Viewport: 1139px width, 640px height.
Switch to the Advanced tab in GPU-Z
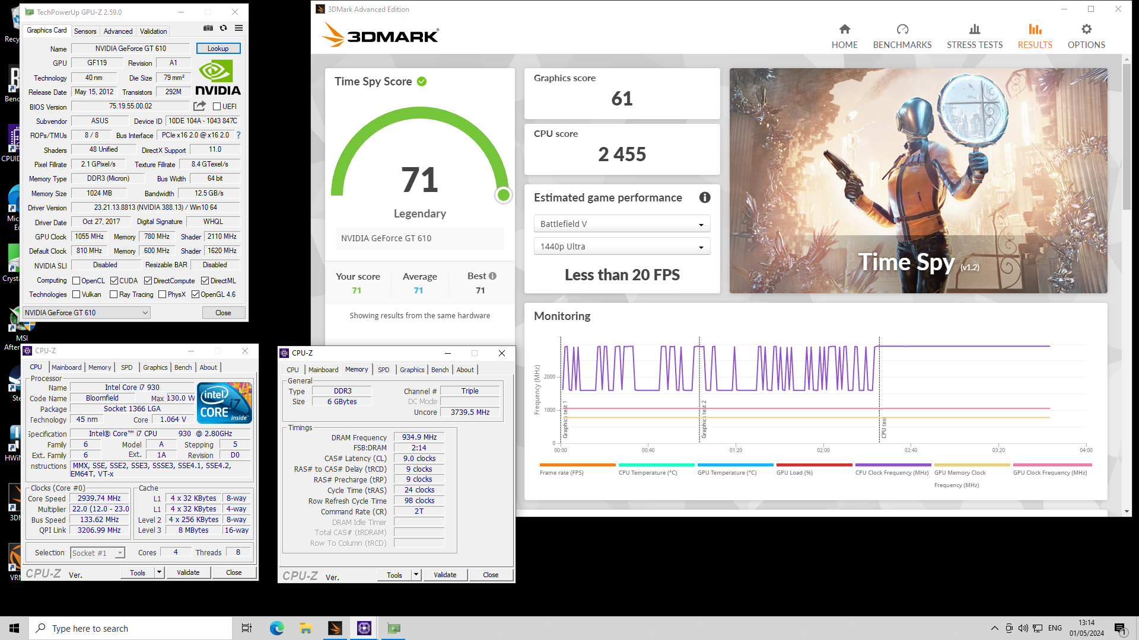pos(118,31)
